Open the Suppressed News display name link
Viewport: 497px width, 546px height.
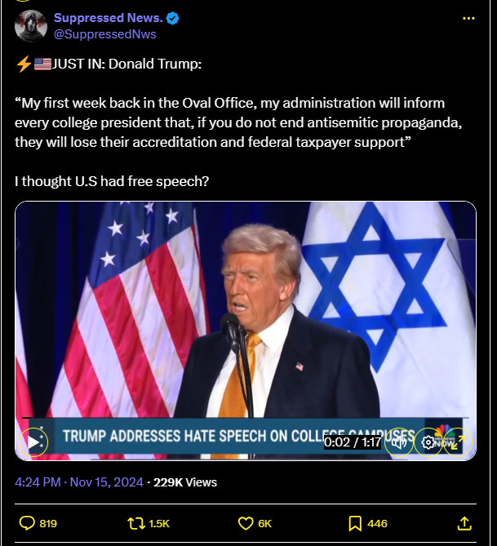tap(109, 18)
